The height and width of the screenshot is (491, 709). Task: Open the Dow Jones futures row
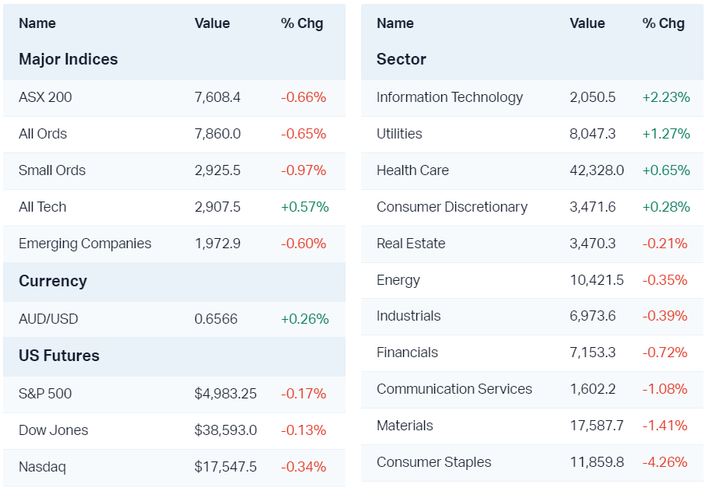point(54,430)
